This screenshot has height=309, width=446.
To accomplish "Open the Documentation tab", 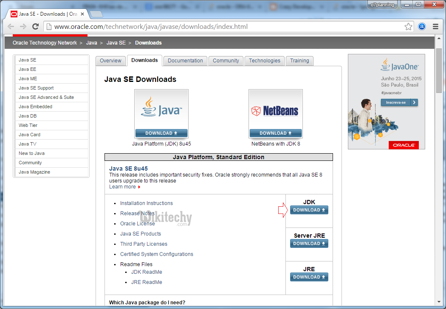I will (x=185, y=61).
